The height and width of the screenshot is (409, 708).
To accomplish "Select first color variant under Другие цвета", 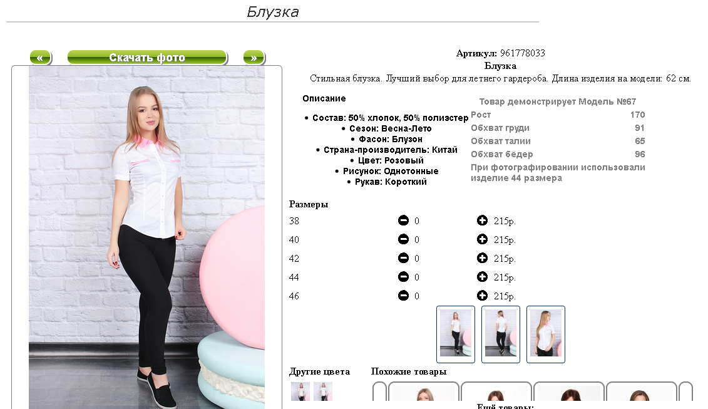I will click(300, 391).
